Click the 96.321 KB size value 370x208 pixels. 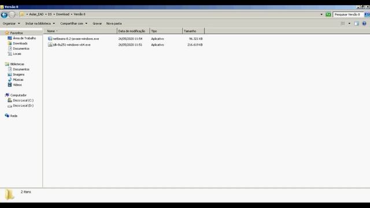tap(195, 39)
